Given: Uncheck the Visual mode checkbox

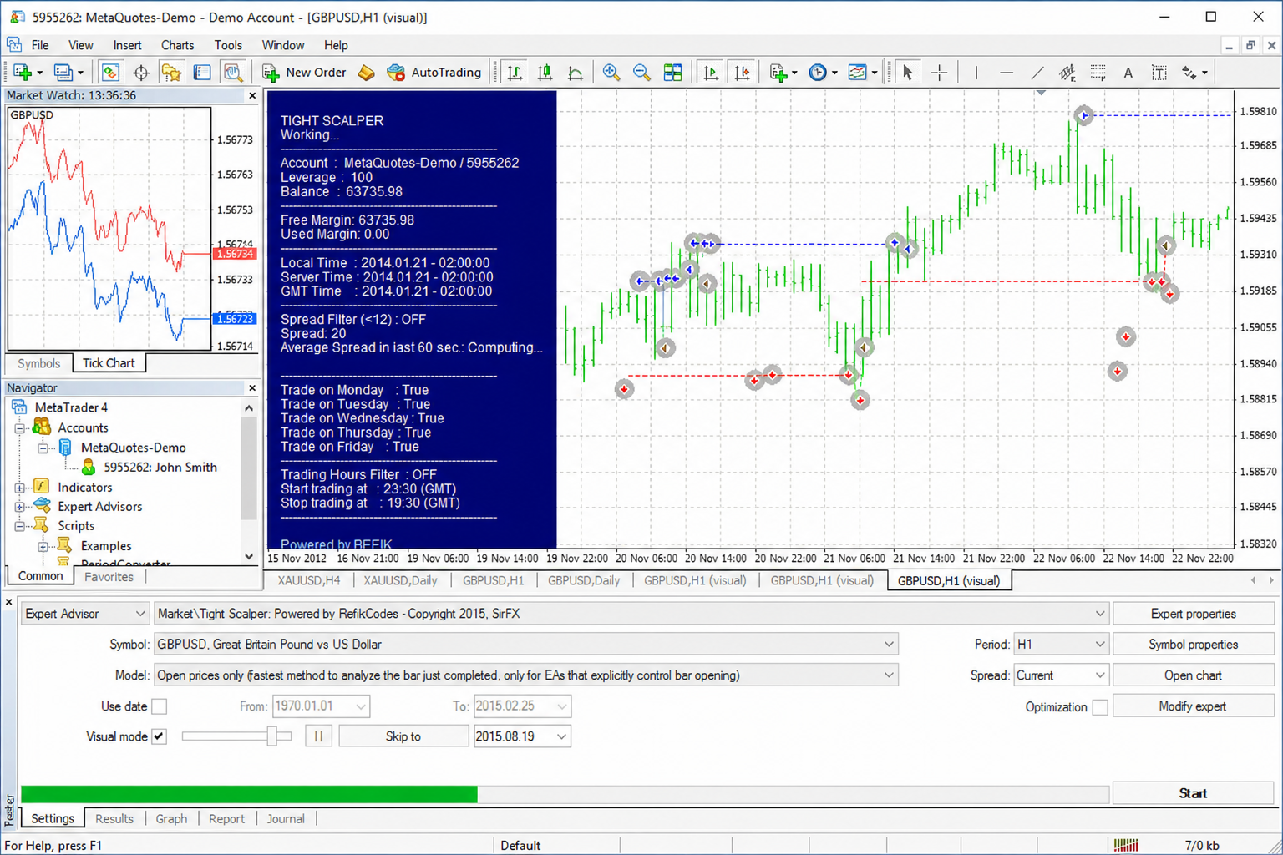Looking at the screenshot, I should click(159, 736).
